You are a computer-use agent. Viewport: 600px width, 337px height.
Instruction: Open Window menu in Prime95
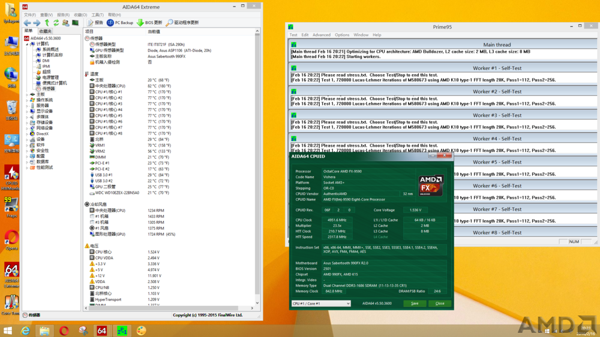pyautogui.click(x=361, y=35)
